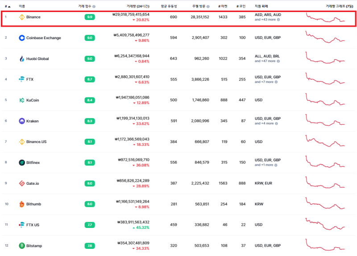Open the Coinbase Exchange link
The image size is (357, 256).
[43, 38]
